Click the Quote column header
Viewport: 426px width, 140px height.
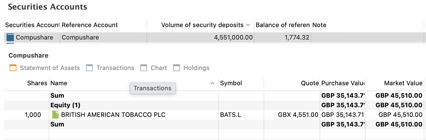click(310, 83)
